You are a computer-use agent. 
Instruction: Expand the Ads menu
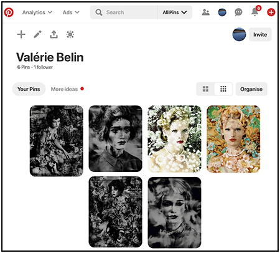(x=71, y=12)
